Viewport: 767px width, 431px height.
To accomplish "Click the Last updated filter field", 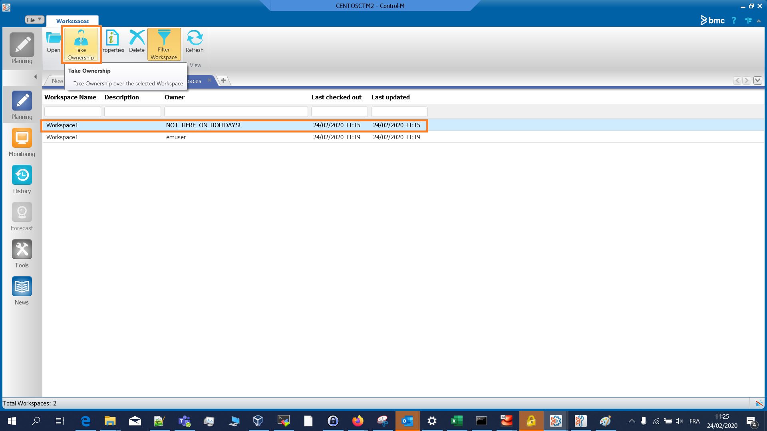I will [x=399, y=112].
